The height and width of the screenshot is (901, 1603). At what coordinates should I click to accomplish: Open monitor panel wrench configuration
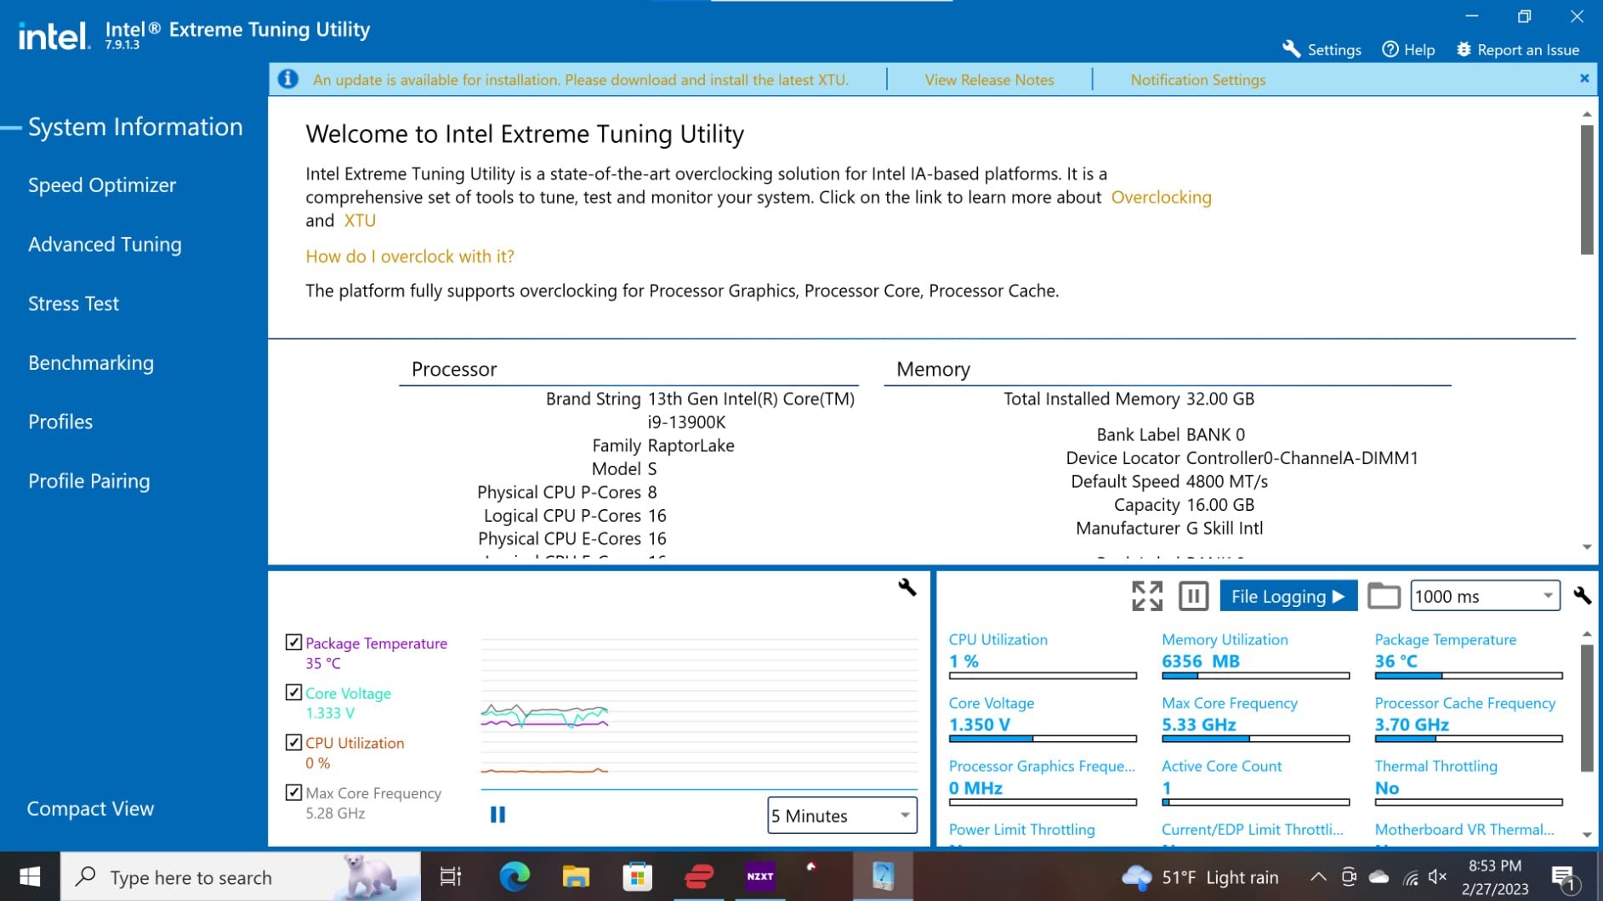pyautogui.click(x=1582, y=595)
